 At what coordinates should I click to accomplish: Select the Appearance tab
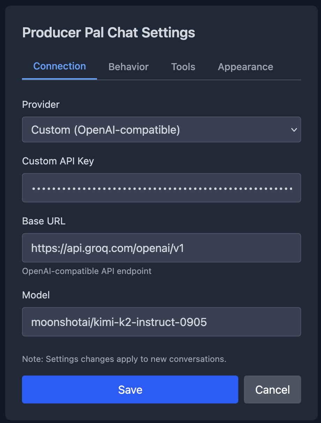pos(245,67)
